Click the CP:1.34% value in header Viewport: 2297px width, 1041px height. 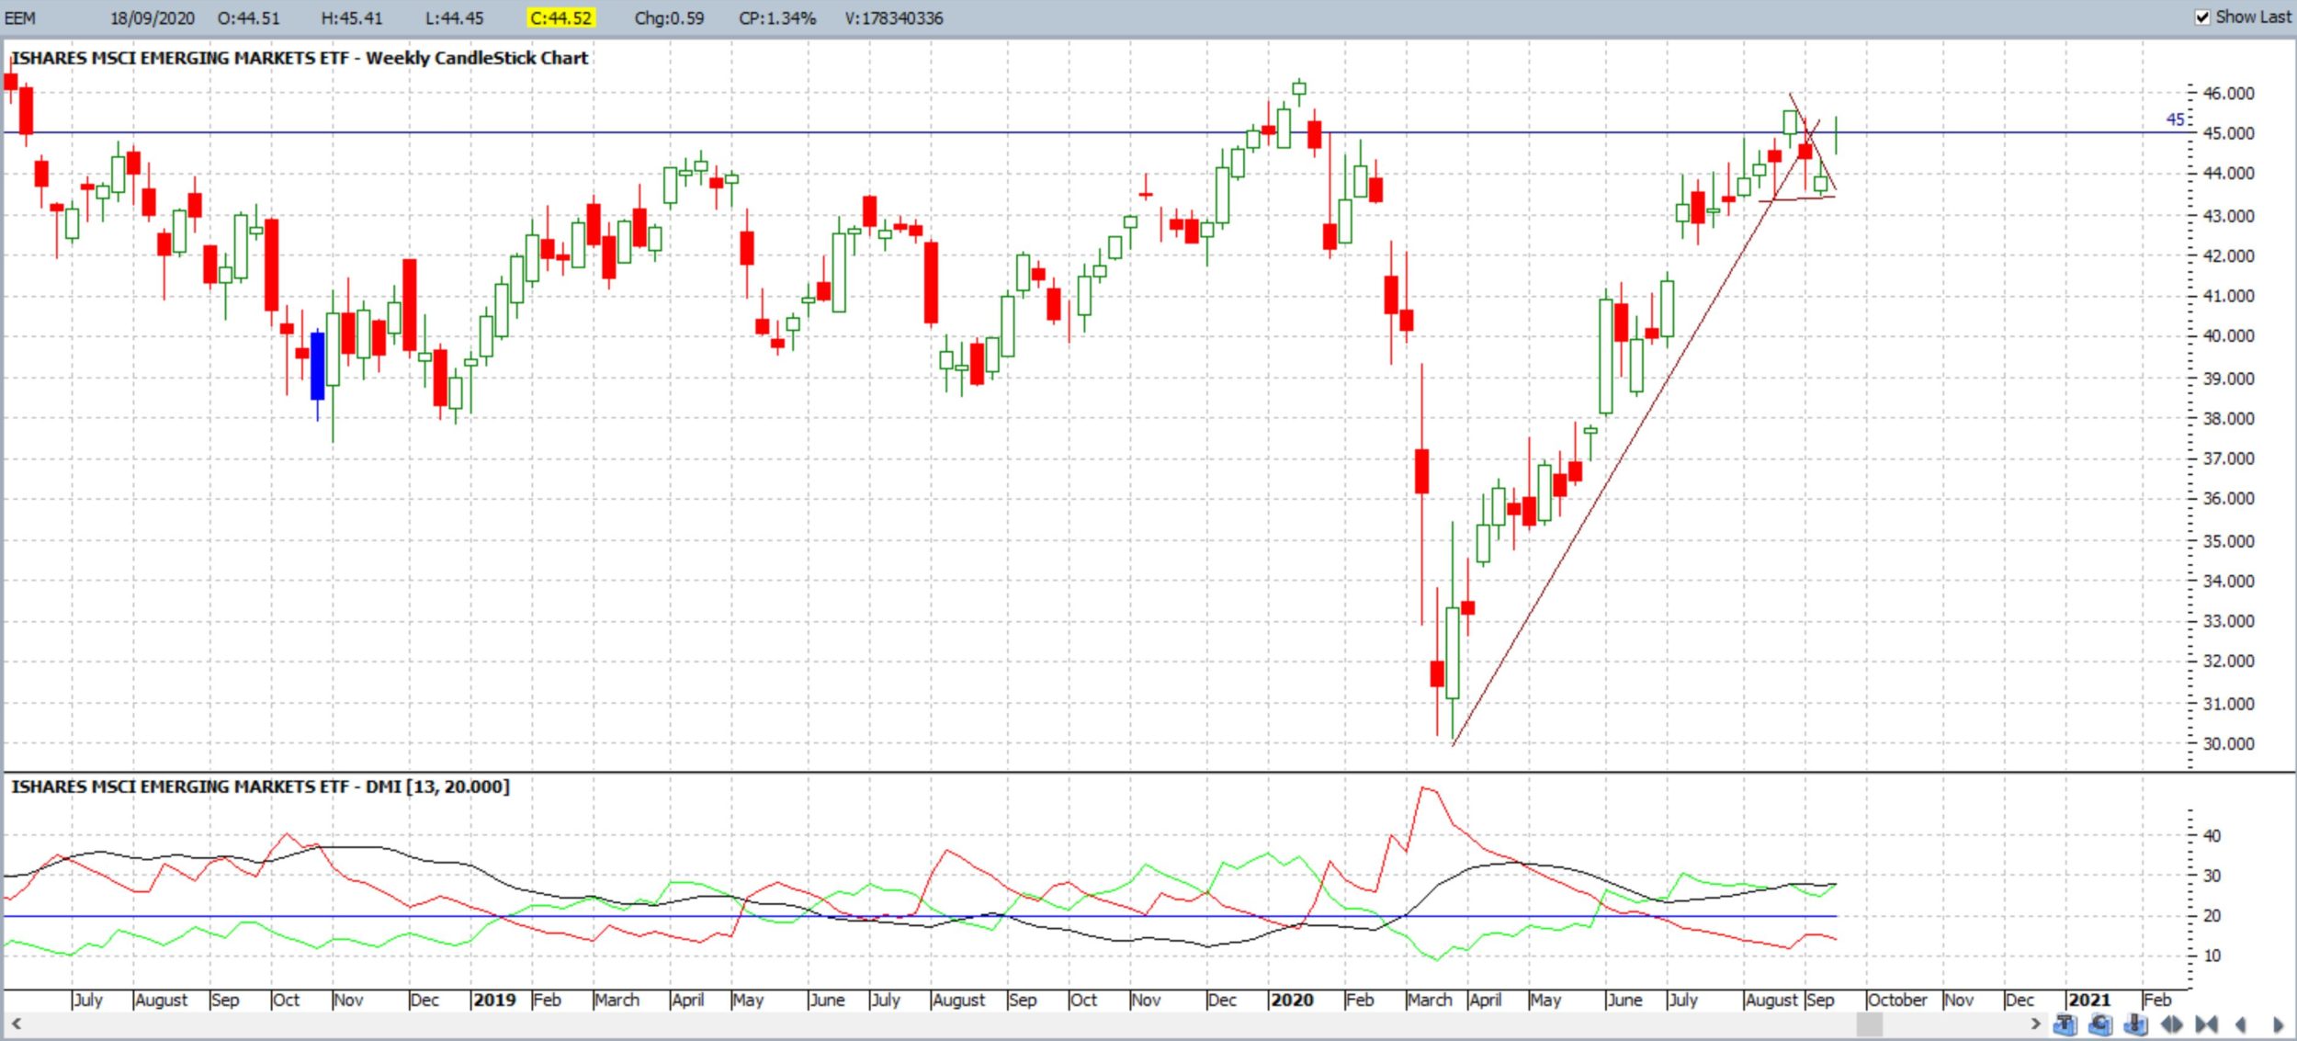point(777,17)
